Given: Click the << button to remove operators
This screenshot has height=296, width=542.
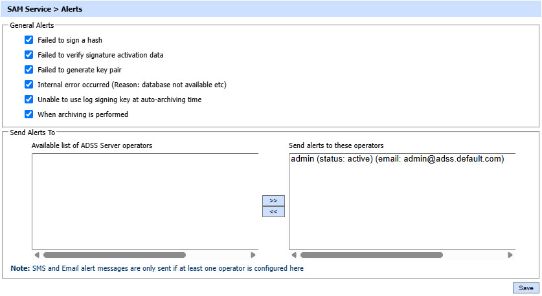Looking at the screenshot, I should point(273,211).
